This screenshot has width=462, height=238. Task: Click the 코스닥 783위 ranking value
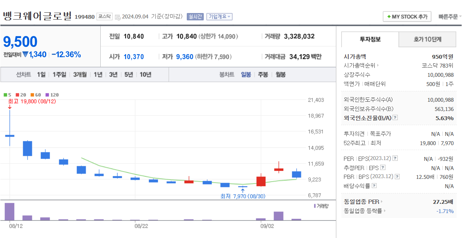point(437,66)
